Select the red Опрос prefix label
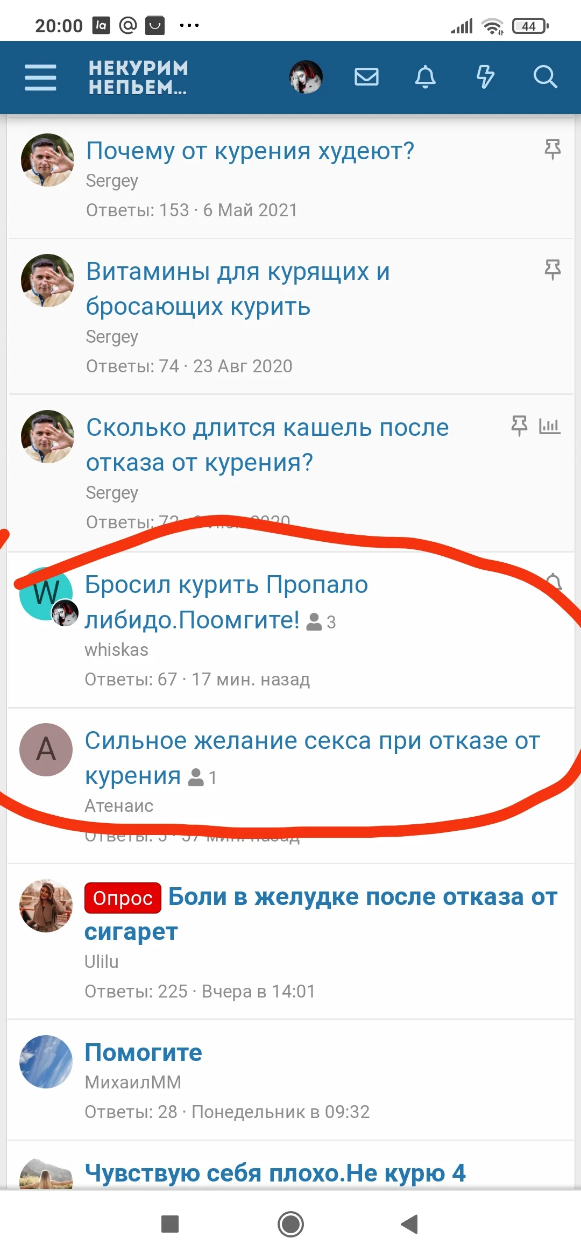The width and height of the screenshot is (581, 1259). click(123, 898)
